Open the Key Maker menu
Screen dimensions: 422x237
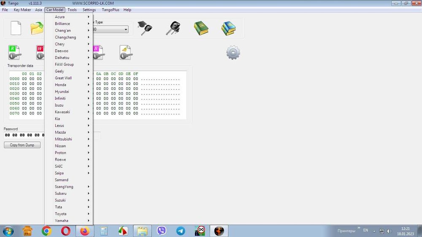coord(22,10)
